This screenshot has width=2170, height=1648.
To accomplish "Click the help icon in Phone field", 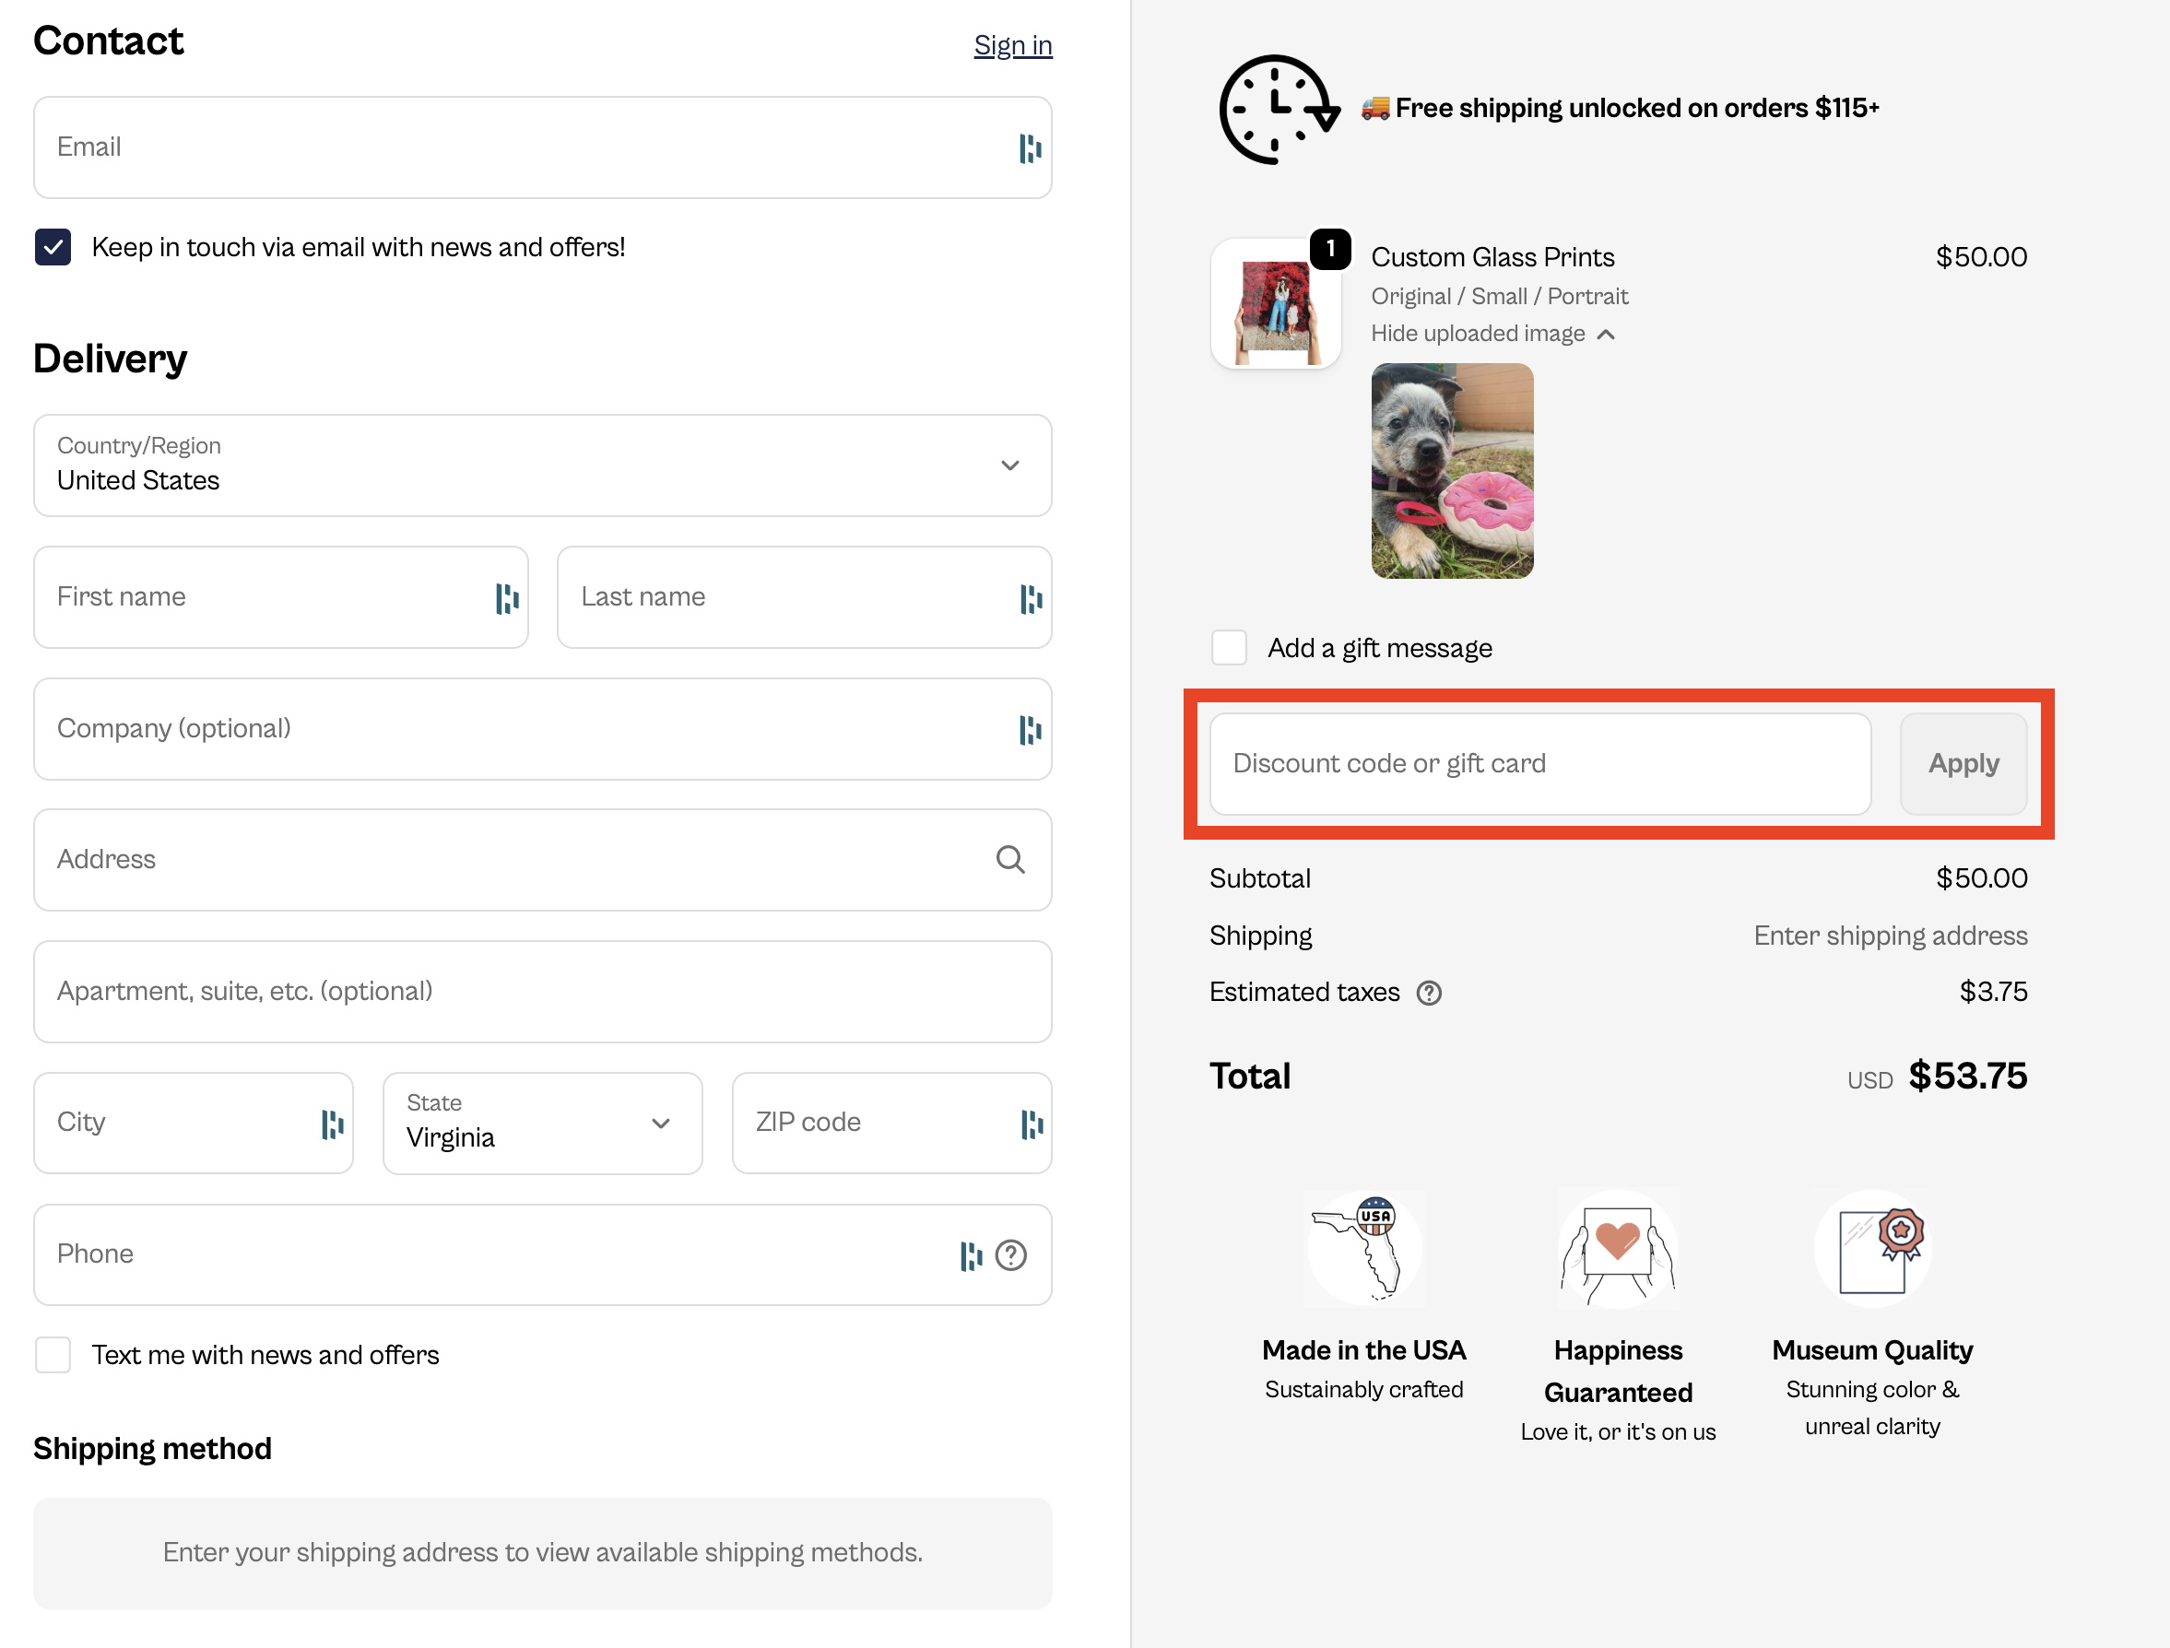I will click(x=1010, y=1254).
